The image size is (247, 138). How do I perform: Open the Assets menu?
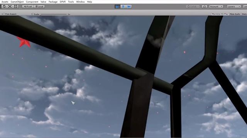tap(5, 2)
